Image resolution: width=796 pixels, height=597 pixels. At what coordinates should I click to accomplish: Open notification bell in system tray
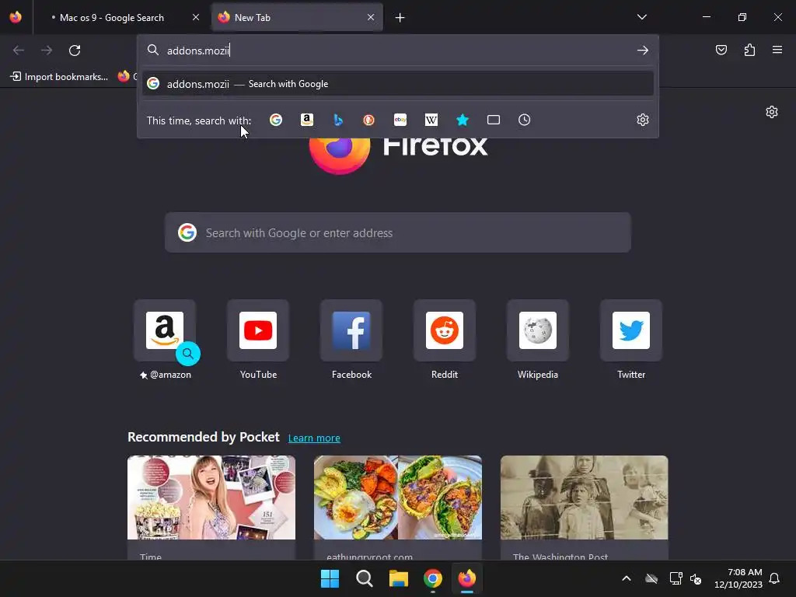774,578
